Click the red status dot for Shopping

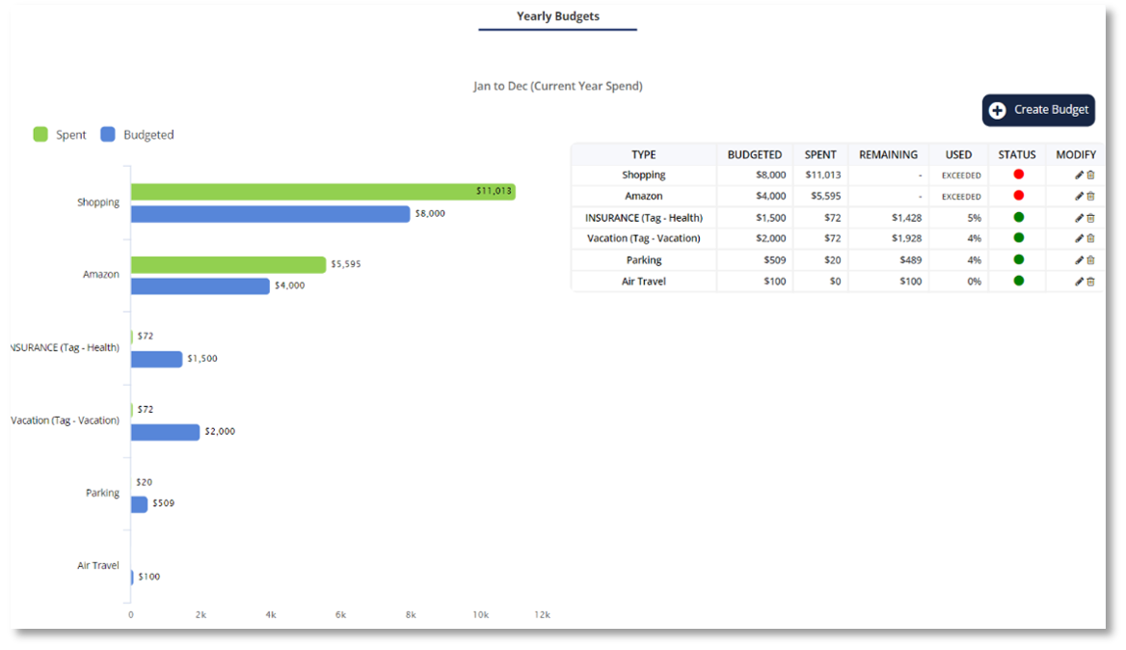[1018, 175]
